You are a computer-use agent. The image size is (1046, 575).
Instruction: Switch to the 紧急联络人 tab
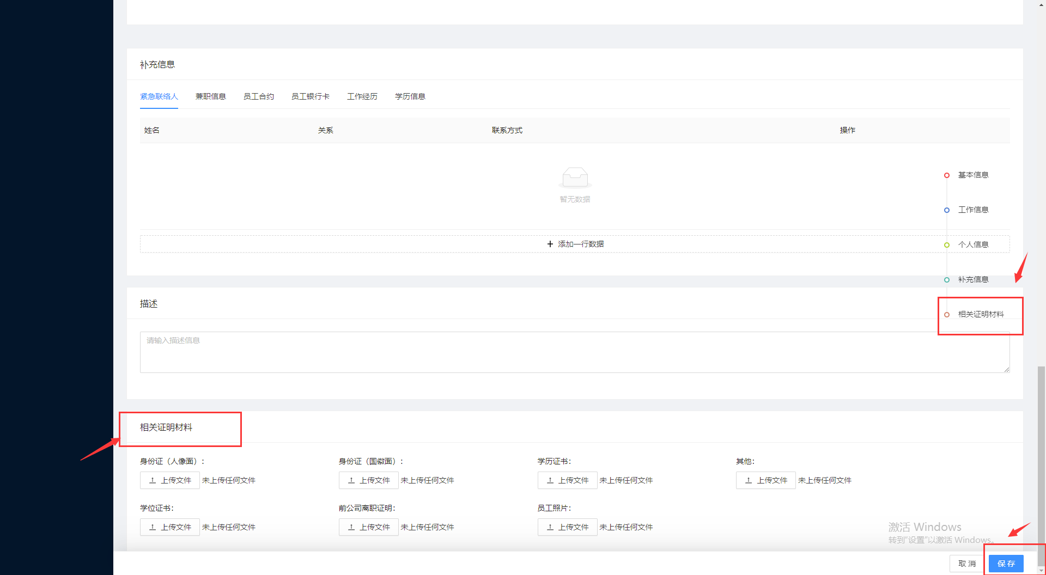coord(159,96)
